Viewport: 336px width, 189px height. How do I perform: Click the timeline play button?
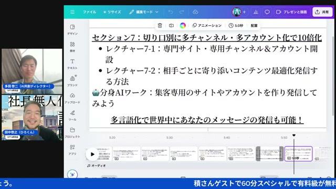click(x=92, y=154)
